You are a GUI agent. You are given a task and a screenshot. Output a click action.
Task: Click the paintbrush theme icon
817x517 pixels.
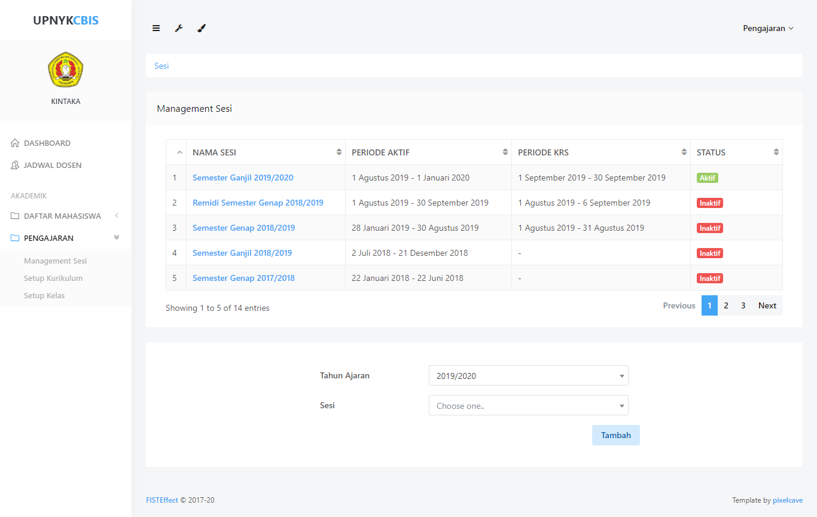[x=202, y=28]
